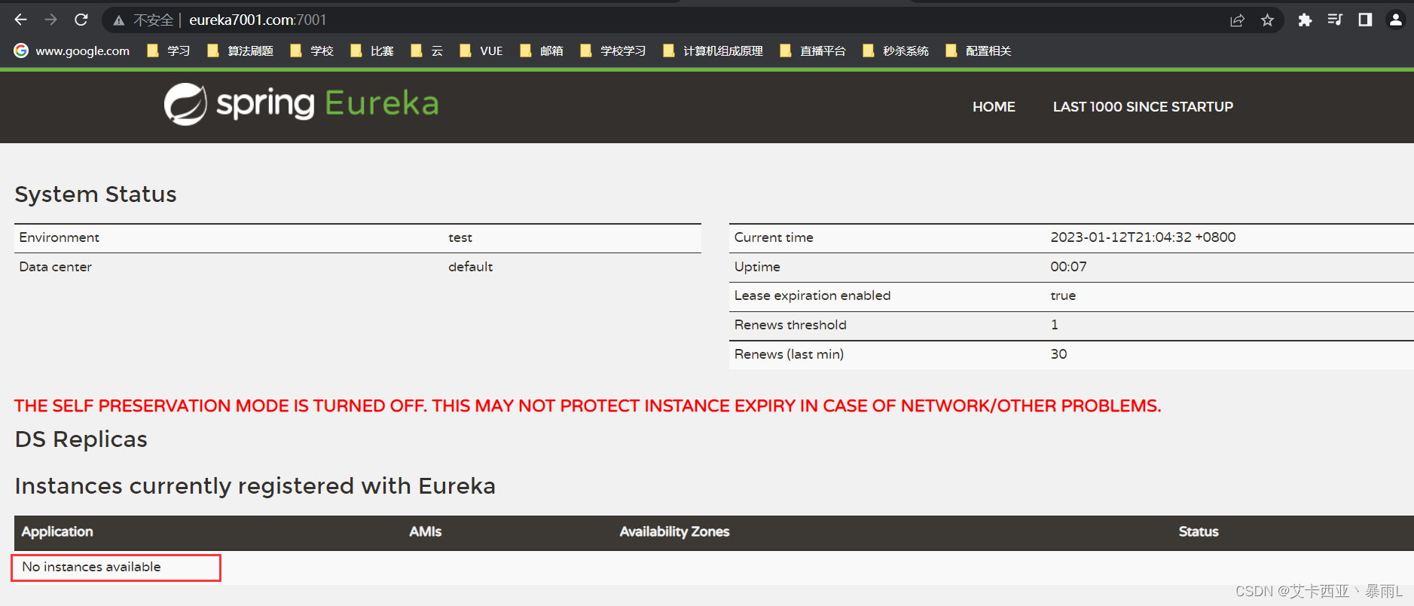The height and width of the screenshot is (606, 1414).
Task: Click the DS Replicas heading
Action: (81, 439)
